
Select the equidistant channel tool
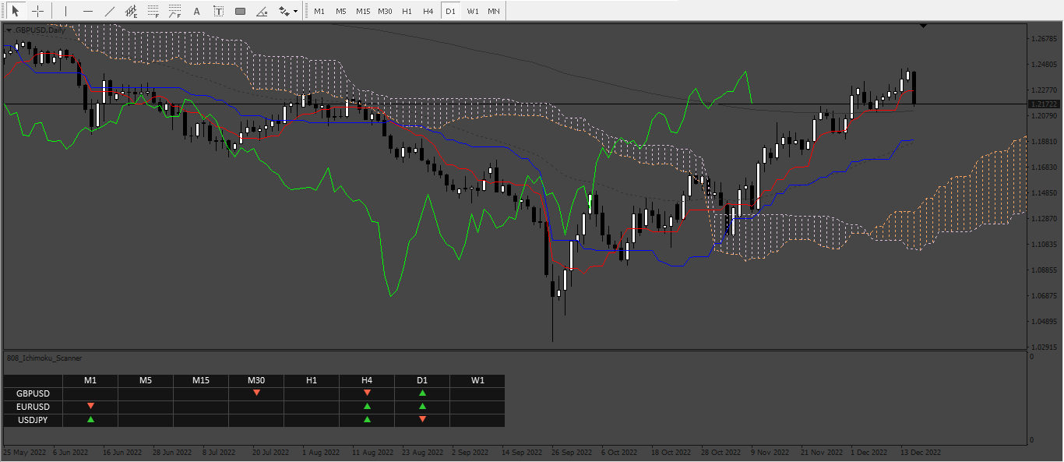click(x=132, y=11)
